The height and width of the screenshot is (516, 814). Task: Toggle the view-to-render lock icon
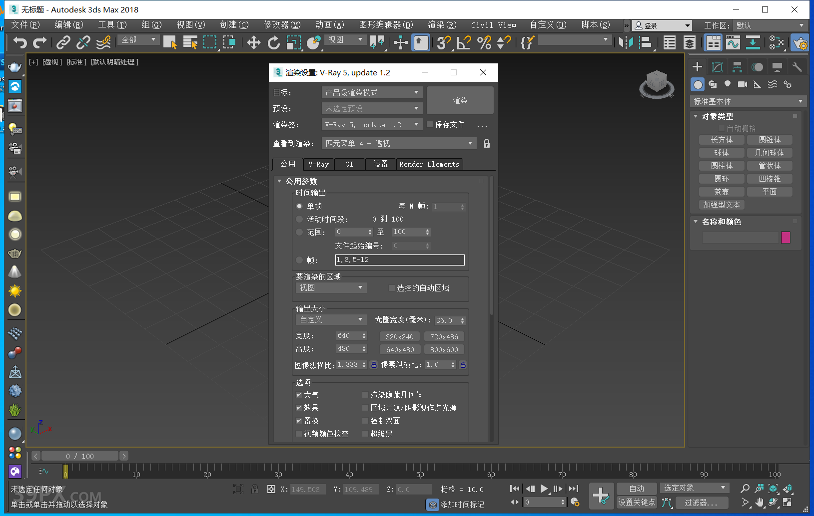click(487, 144)
